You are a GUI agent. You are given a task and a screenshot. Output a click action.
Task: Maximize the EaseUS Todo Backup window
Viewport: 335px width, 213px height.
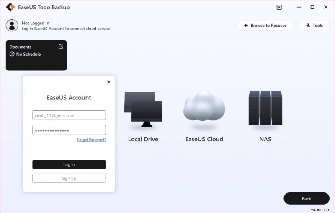point(312,8)
